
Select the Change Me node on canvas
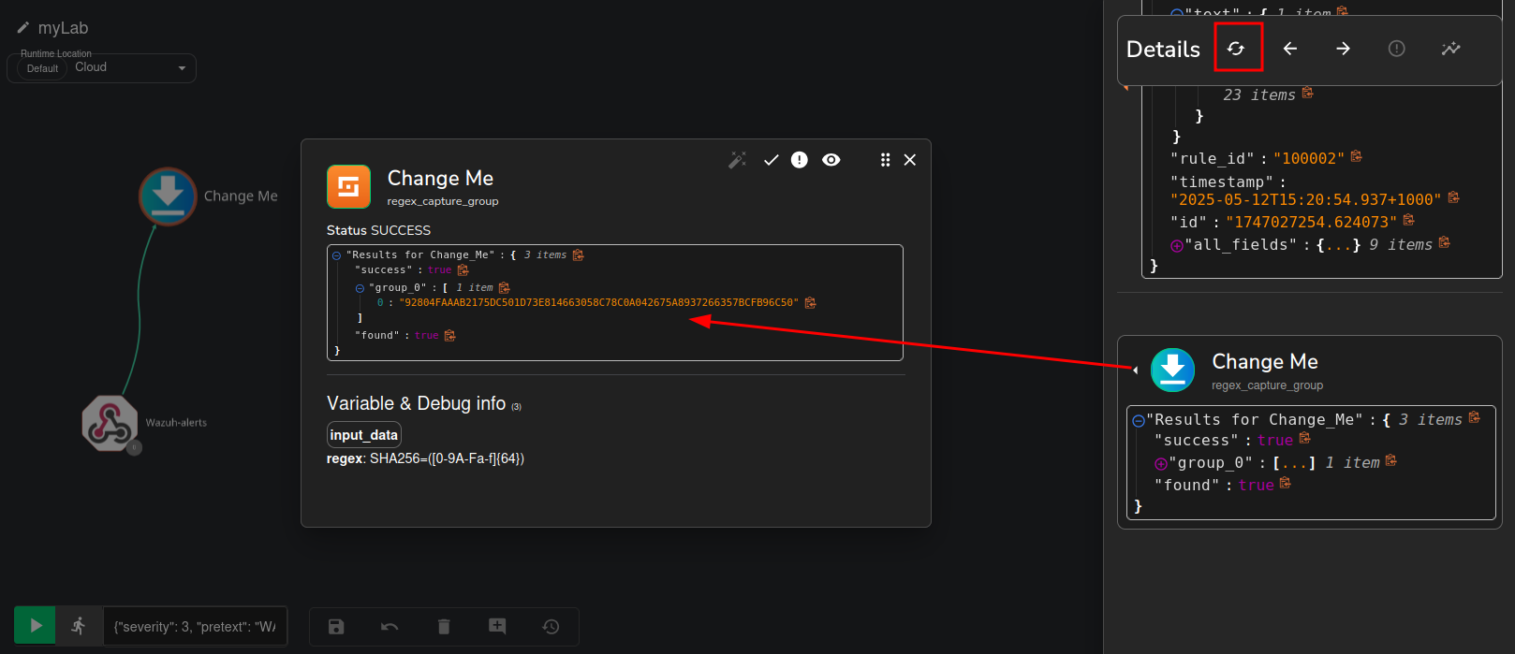click(x=168, y=196)
